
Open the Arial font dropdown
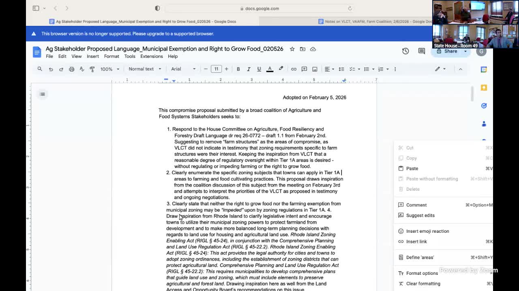[x=183, y=69]
